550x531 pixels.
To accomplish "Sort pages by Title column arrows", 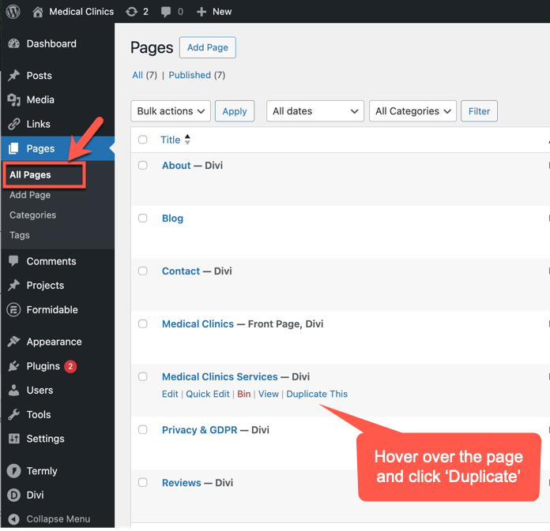I will [187, 140].
